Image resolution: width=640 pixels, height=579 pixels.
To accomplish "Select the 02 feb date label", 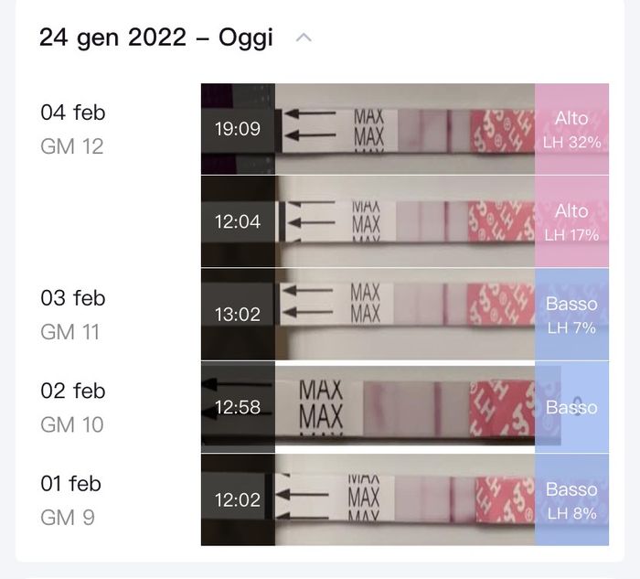I will (x=73, y=391).
